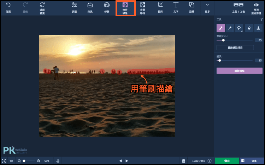Select the hand pan tool
The height and width of the screenshot is (165, 265).
click(58, 161)
